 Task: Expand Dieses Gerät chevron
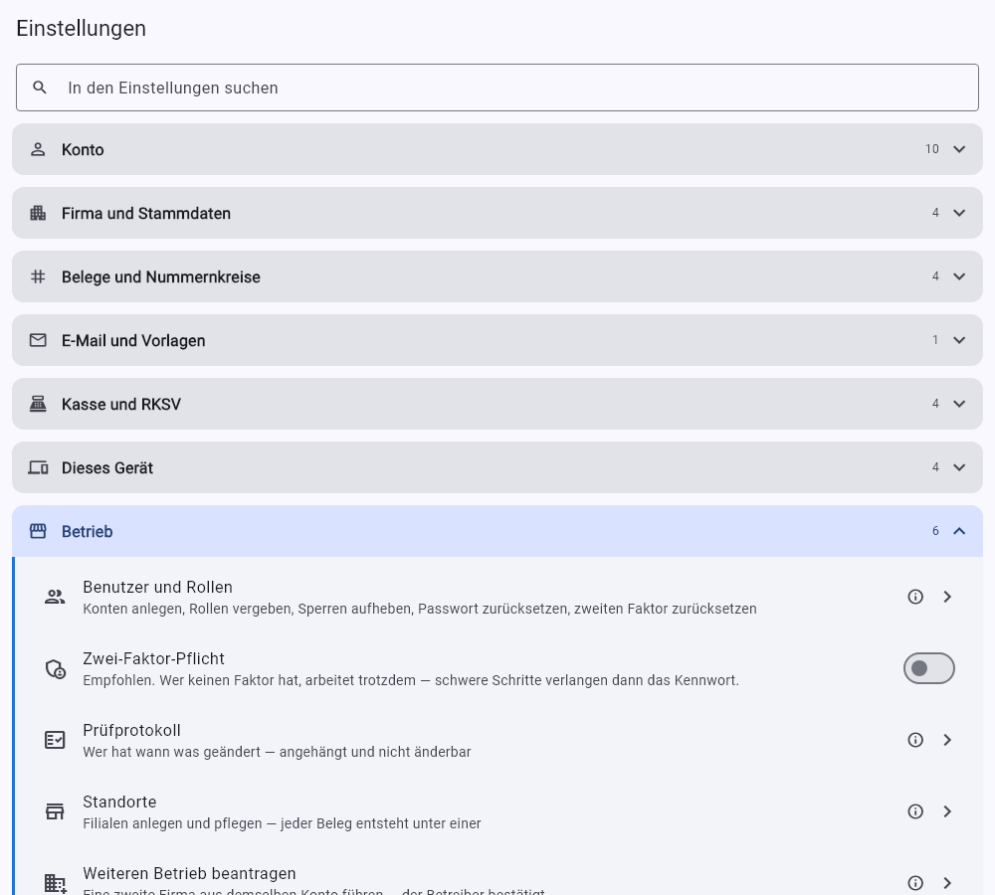click(x=959, y=467)
